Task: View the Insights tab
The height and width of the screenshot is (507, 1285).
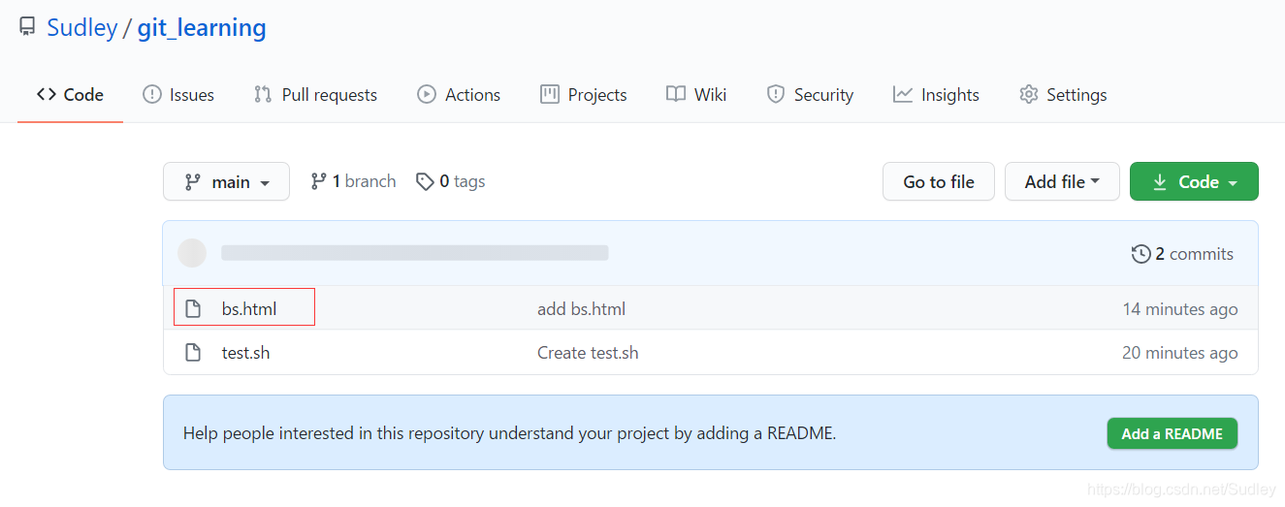Action: (x=936, y=95)
